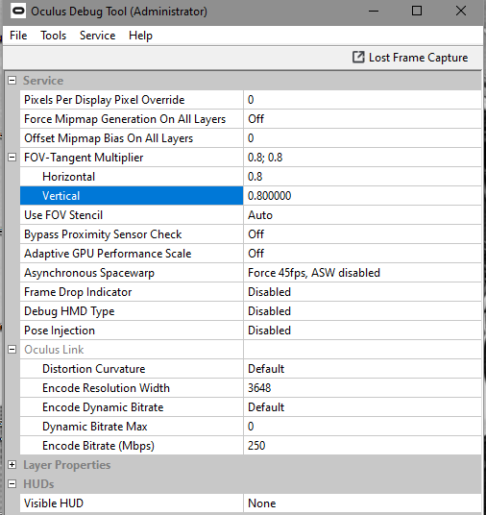Toggle the Bypass Proximity Sensor Check value
Screen dimensions: 486x515
click(362, 234)
